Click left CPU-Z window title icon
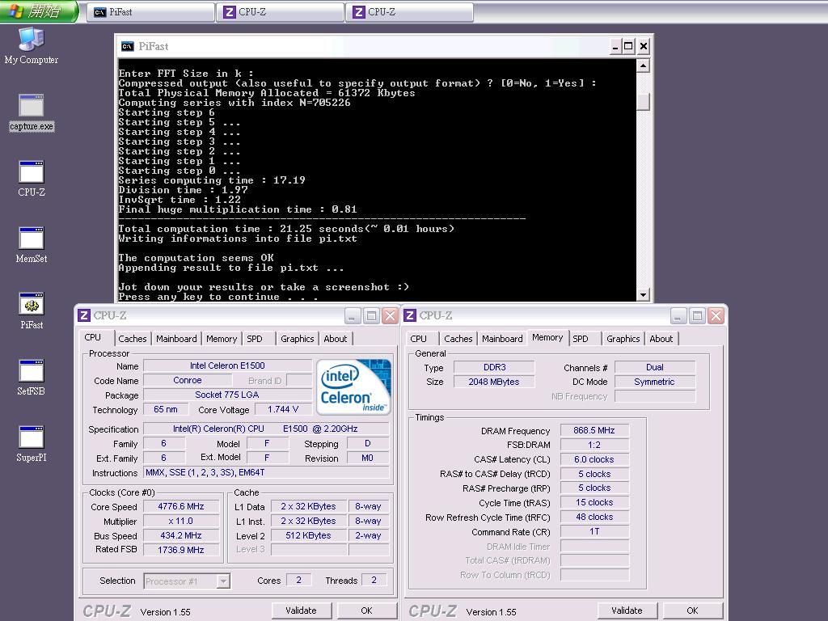Viewport: 828px width, 621px height. point(83,315)
